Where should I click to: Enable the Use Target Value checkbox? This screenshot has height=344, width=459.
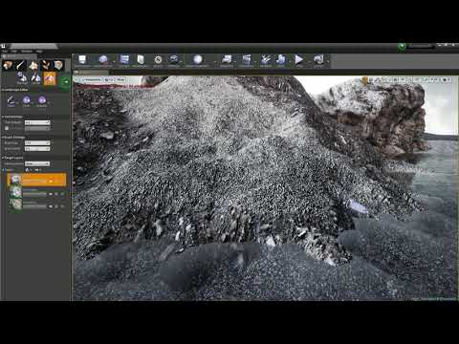(x=7, y=128)
